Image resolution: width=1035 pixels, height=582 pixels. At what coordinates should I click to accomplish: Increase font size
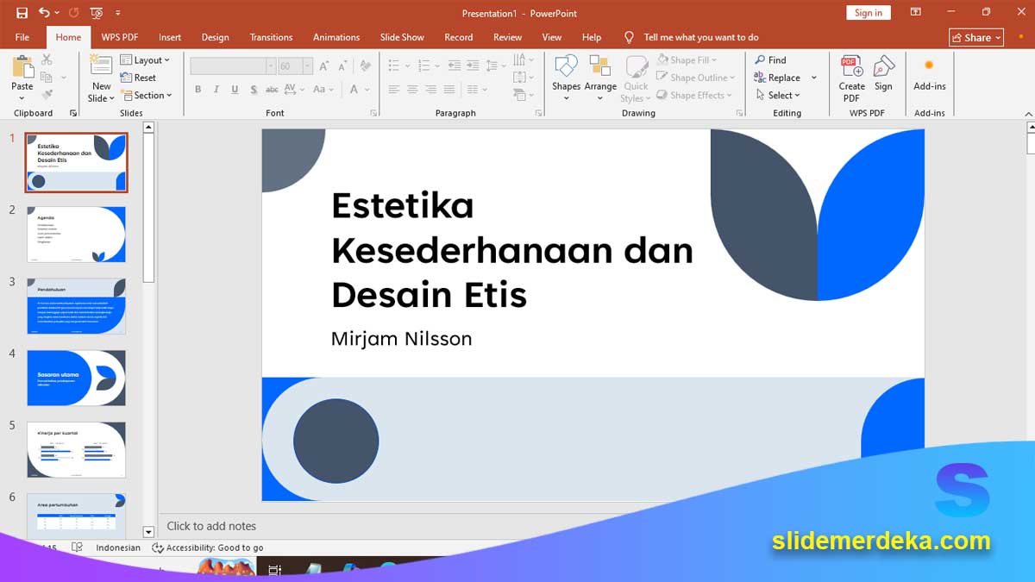coord(324,66)
